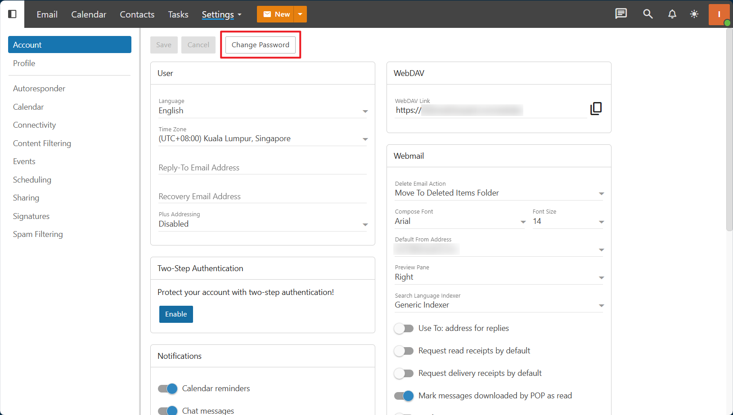Go to the Calendar tab in top navigation
Screen dimensions: 733x415
point(89,14)
